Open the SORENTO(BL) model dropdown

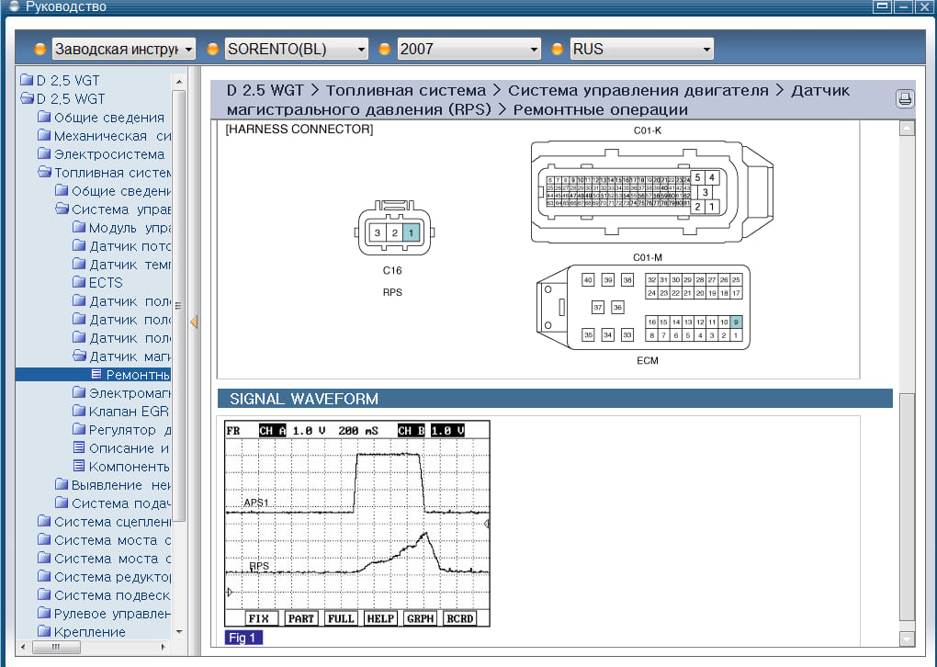point(296,49)
